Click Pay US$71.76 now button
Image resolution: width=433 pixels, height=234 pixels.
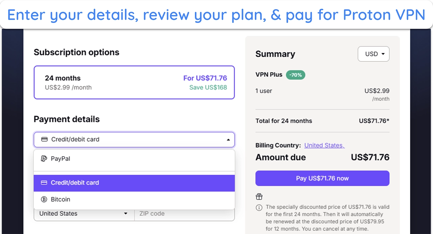tap(322, 178)
